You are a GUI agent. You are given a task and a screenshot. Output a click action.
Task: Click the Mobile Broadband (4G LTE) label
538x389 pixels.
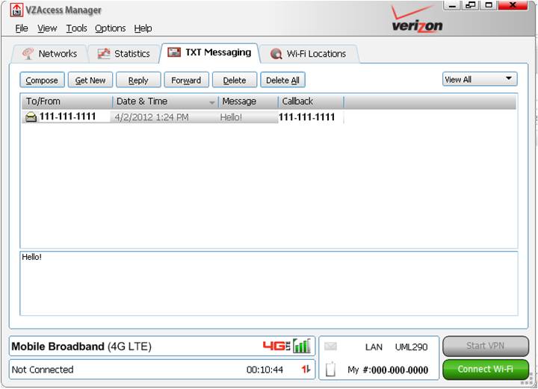(x=81, y=346)
